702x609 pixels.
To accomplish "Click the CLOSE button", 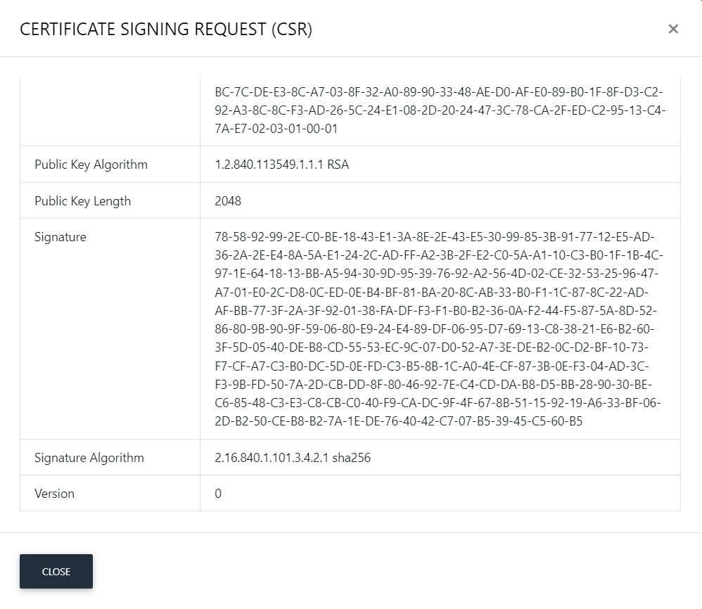I will [x=56, y=572].
